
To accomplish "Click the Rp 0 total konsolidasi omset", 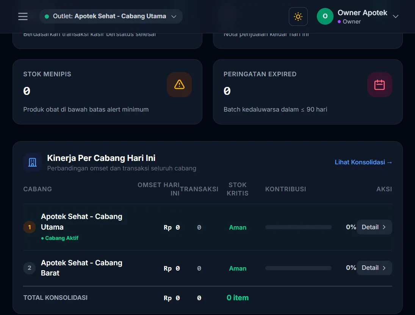I will click(172, 298).
